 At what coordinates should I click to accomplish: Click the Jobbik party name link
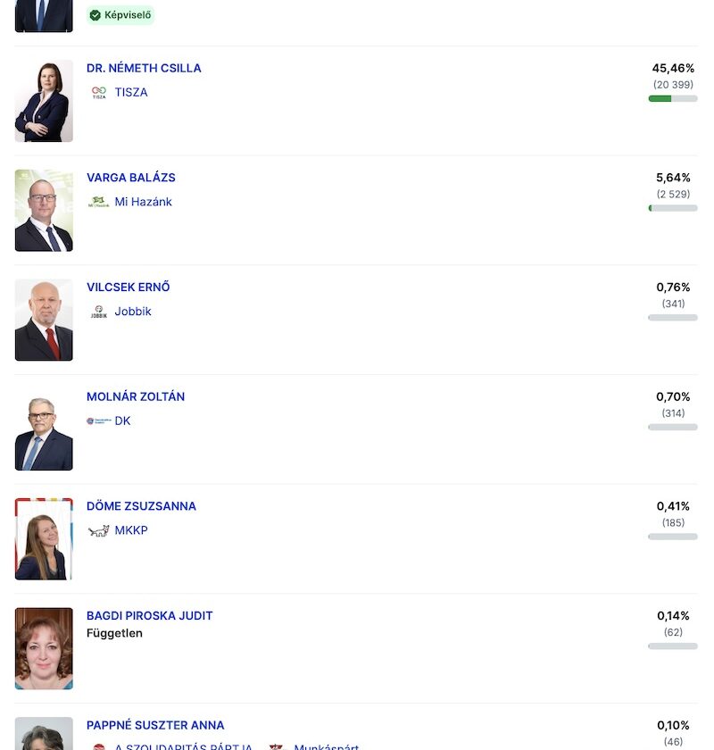(x=133, y=312)
